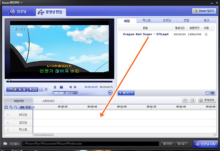Select the 타임라인 tab
Screen dimensions: 220x151
[x=19, y=101]
